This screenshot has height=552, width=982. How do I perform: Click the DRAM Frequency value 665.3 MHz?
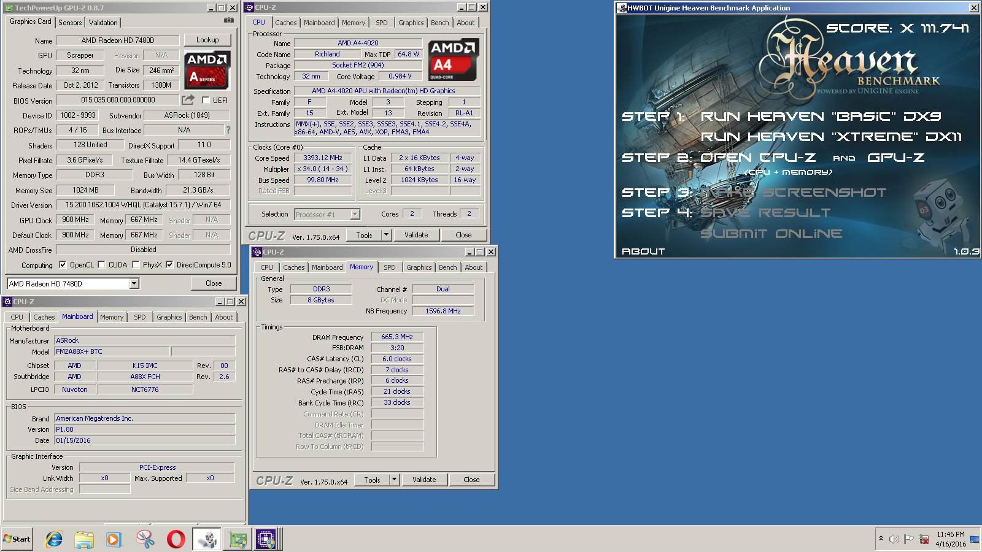pos(397,337)
